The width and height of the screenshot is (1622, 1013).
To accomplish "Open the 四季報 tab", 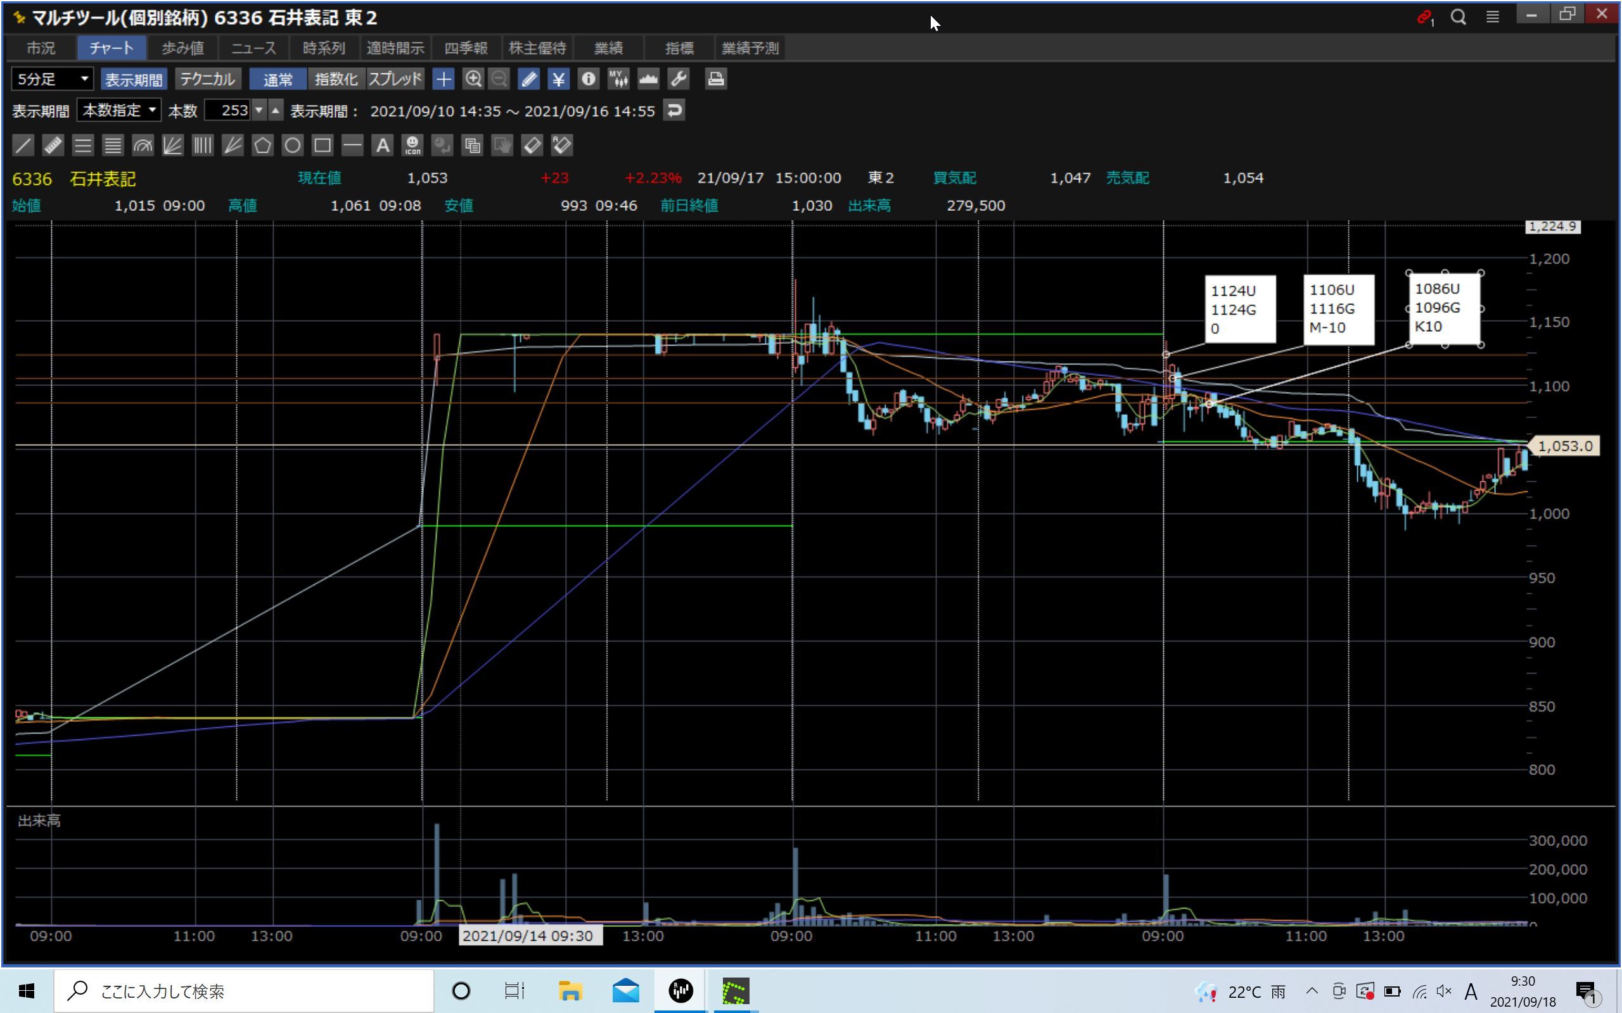I will click(466, 48).
